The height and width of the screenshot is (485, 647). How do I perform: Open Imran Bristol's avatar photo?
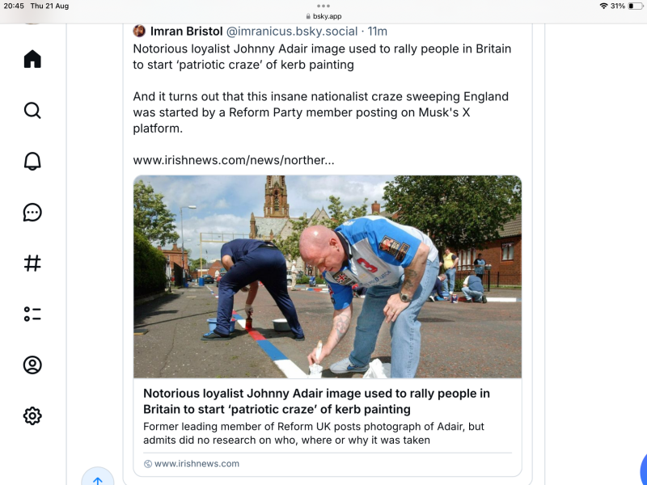(x=139, y=31)
